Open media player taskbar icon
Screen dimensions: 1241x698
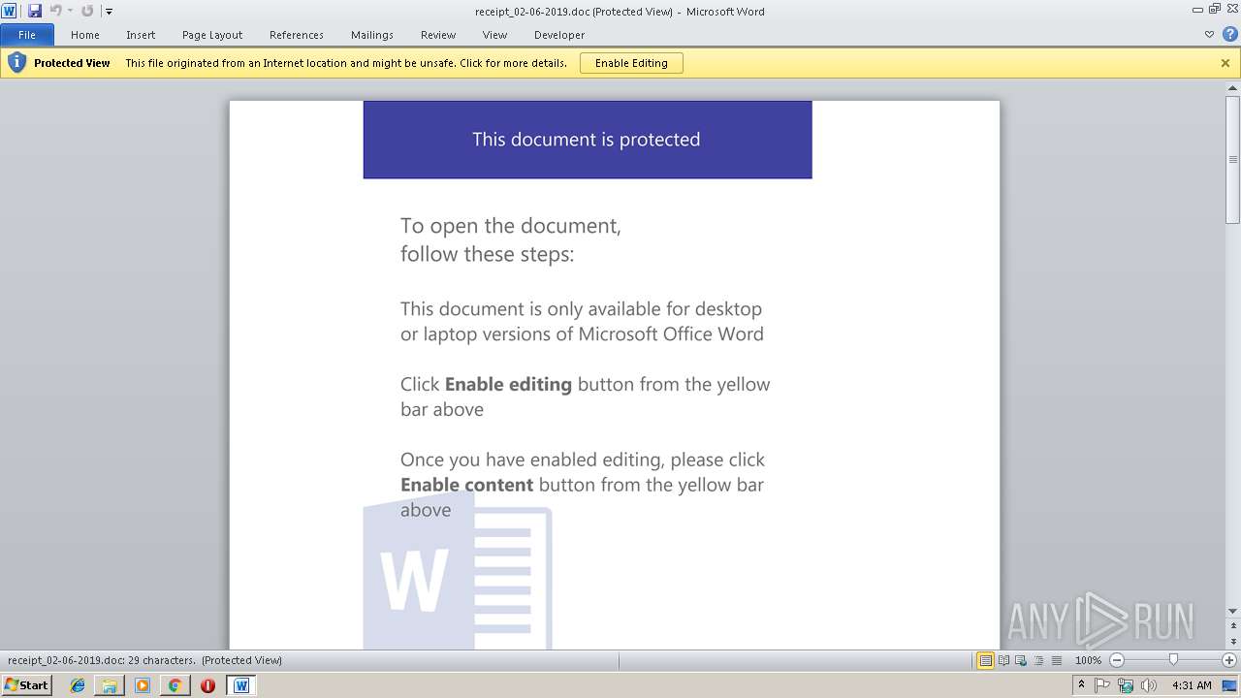coord(143,685)
